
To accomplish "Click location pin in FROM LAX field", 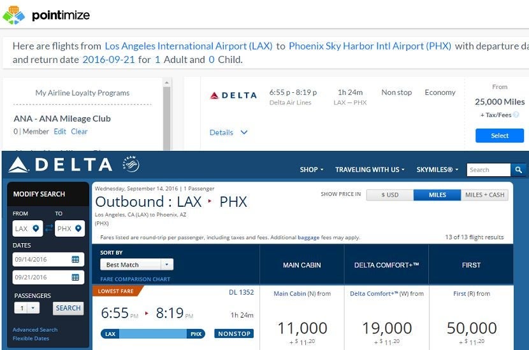I will 36,228.
